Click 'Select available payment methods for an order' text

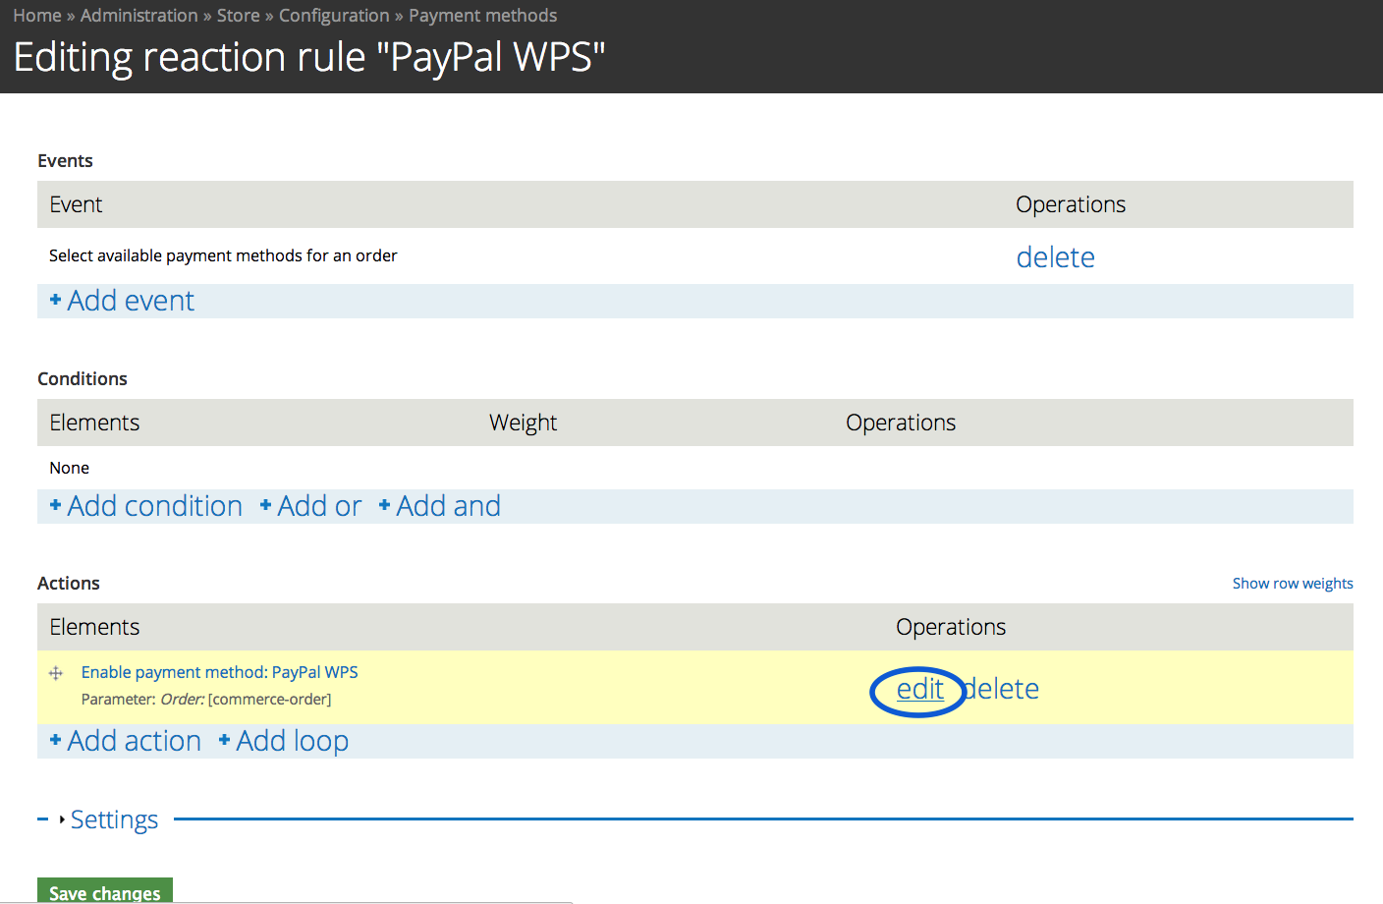pos(224,255)
